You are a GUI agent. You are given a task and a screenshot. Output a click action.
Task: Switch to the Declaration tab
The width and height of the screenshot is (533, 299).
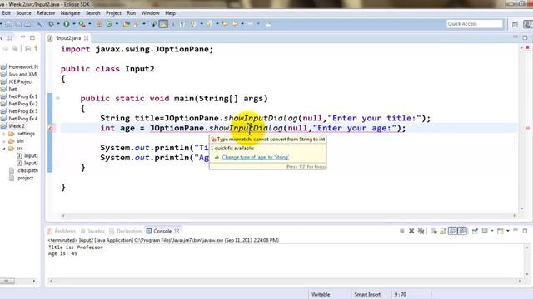(126, 231)
